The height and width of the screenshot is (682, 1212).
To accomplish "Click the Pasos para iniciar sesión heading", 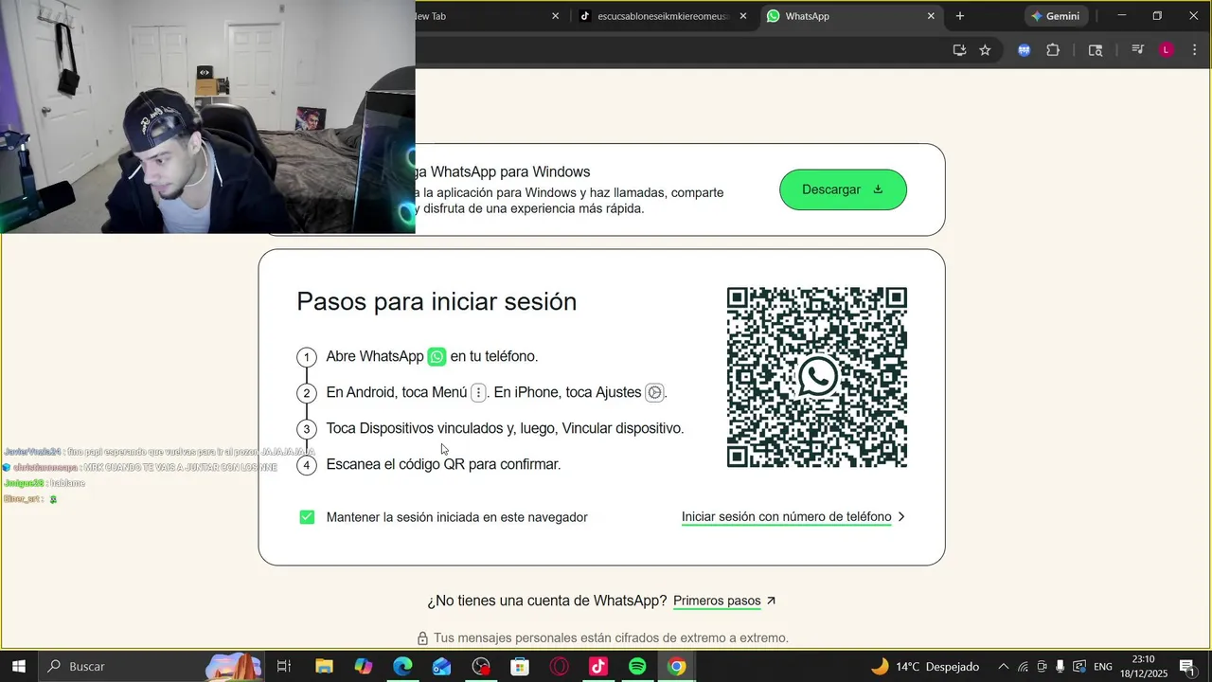I will 437,301.
